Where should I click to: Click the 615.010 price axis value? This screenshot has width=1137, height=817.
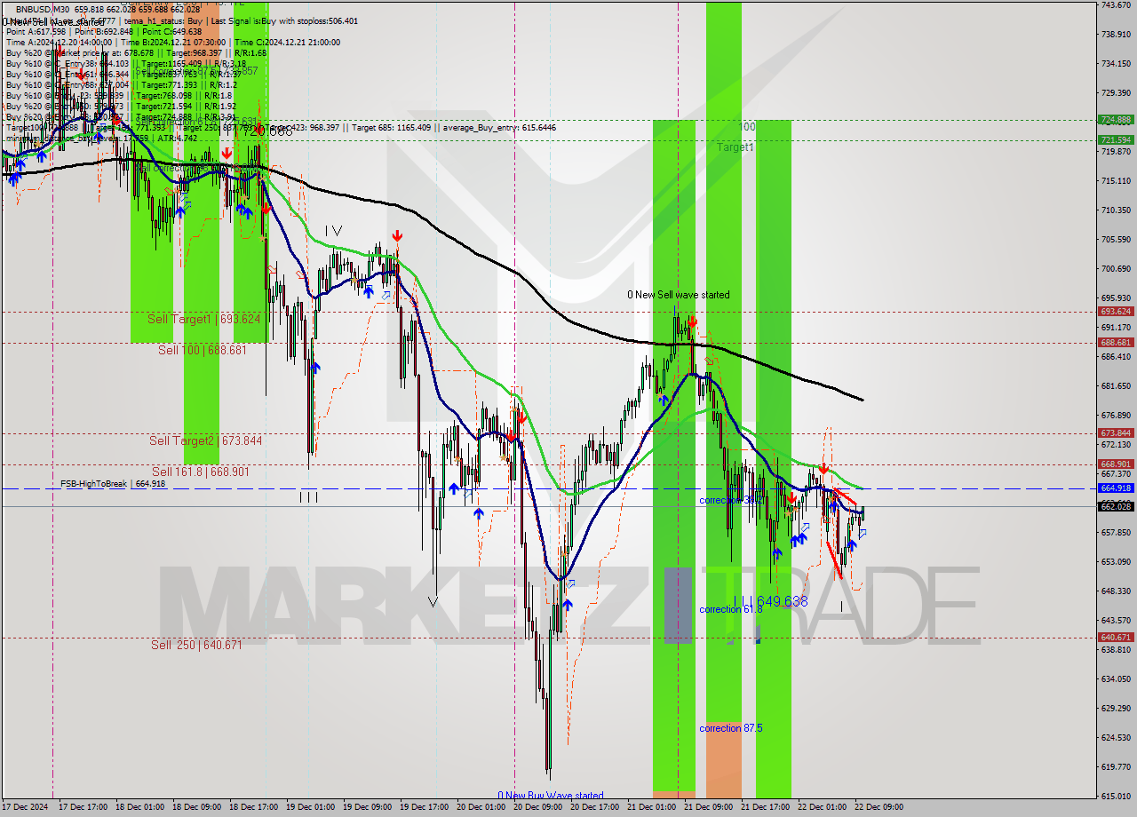pos(1116,796)
